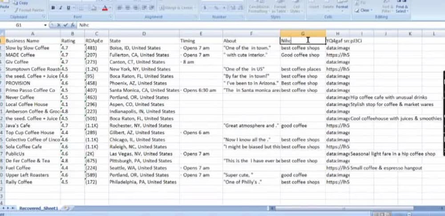This screenshot has width=445, height=216.
Task: Select the '(675)' review count cell
Action: click(x=97, y=161)
